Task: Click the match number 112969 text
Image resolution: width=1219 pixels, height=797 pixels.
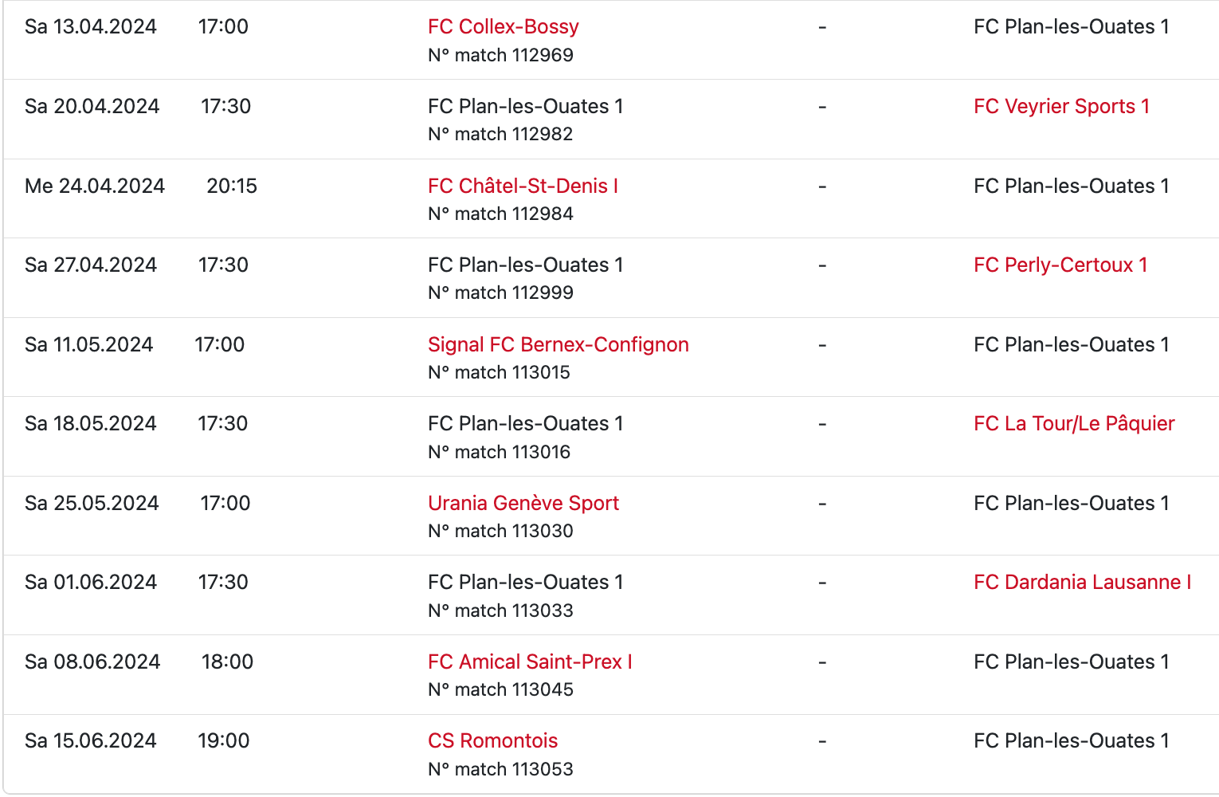Action: point(500,55)
